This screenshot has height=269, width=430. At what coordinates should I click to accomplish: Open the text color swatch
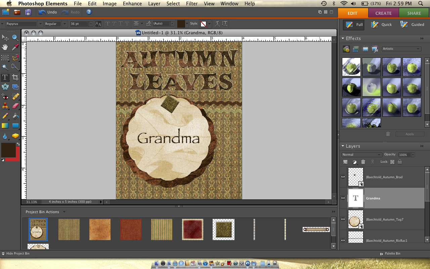coord(181,24)
